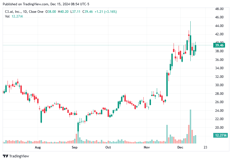Click the 42.00 price axis label
Image resolution: width=232 pixels, height=161 pixels.
pos(219,34)
